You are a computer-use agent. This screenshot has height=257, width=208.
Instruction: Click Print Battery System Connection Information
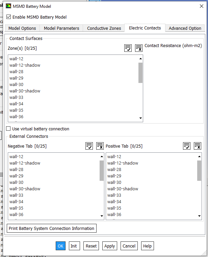tap(52, 229)
